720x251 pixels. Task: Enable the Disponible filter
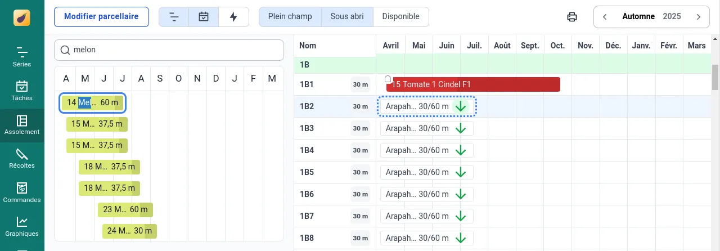click(x=400, y=16)
